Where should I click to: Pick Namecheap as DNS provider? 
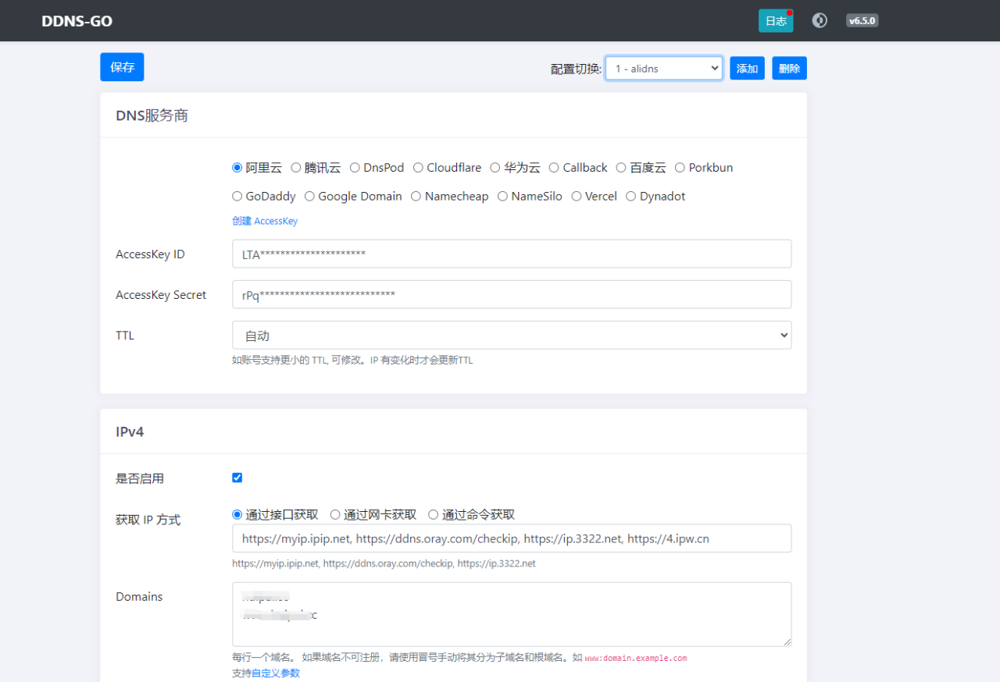click(x=416, y=197)
